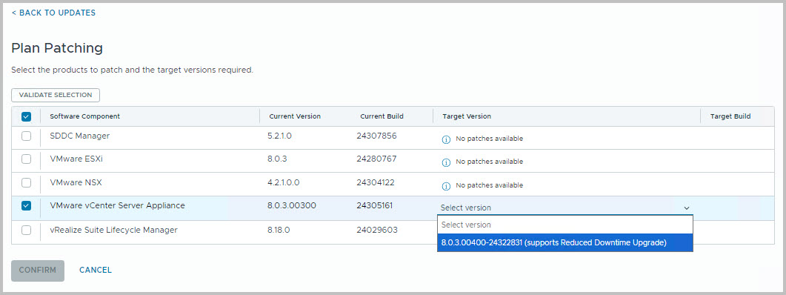The width and height of the screenshot is (786, 295).
Task: Click info icon in VMware ESXi row
Action: click(x=446, y=162)
